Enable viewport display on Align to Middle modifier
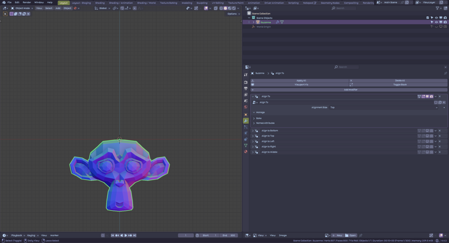The width and height of the screenshot is (449, 243). pyautogui.click(x=427, y=152)
